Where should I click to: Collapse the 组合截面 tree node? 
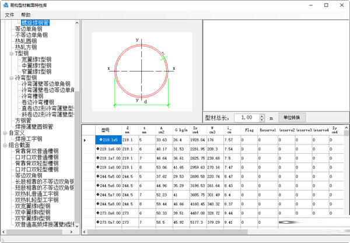coord(4,145)
